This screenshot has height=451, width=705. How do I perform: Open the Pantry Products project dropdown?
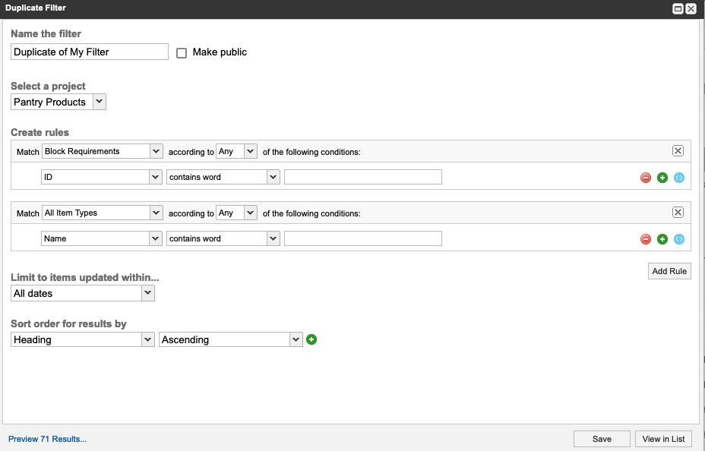58,102
